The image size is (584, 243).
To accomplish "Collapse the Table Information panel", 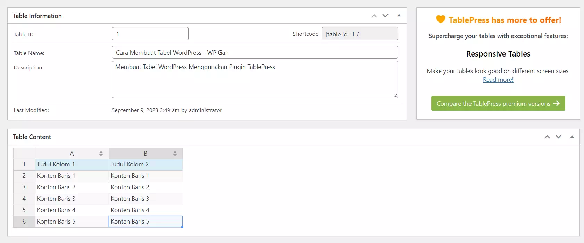I will tap(399, 15).
